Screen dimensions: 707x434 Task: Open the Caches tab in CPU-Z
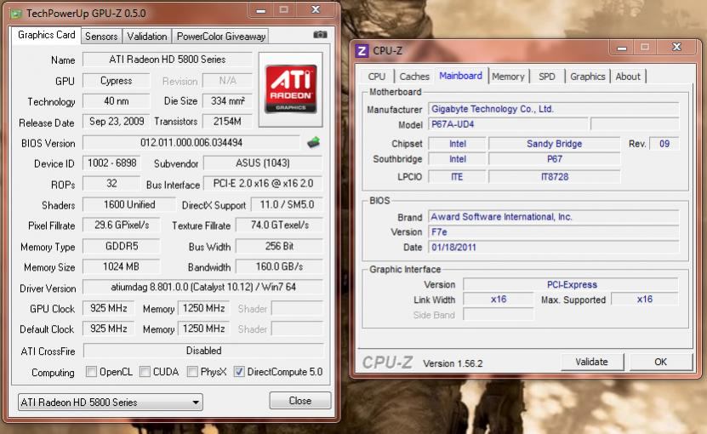click(414, 77)
